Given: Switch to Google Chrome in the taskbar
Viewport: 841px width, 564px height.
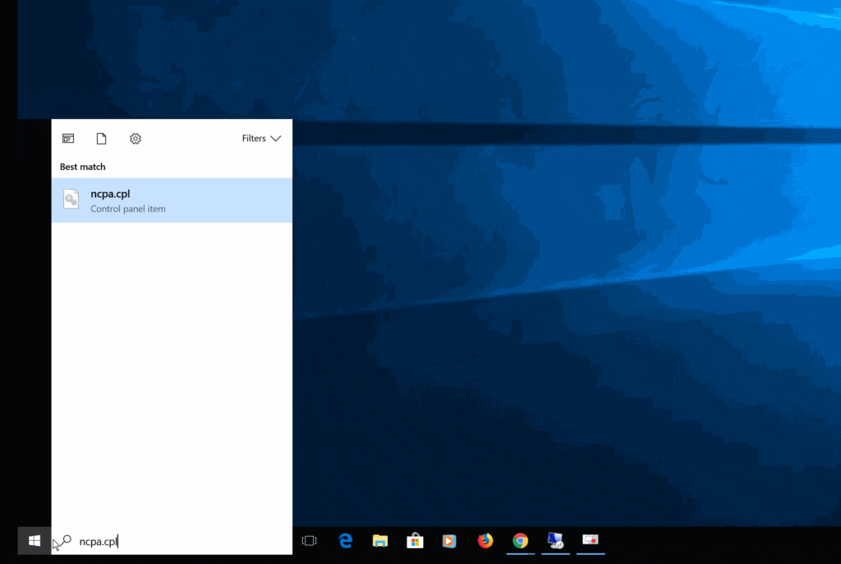Looking at the screenshot, I should click(520, 540).
